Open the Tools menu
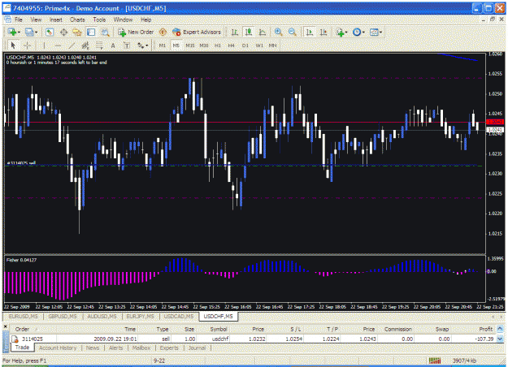Image resolution: width=508 pixels, height=367 pixels. tap(99, 19)
